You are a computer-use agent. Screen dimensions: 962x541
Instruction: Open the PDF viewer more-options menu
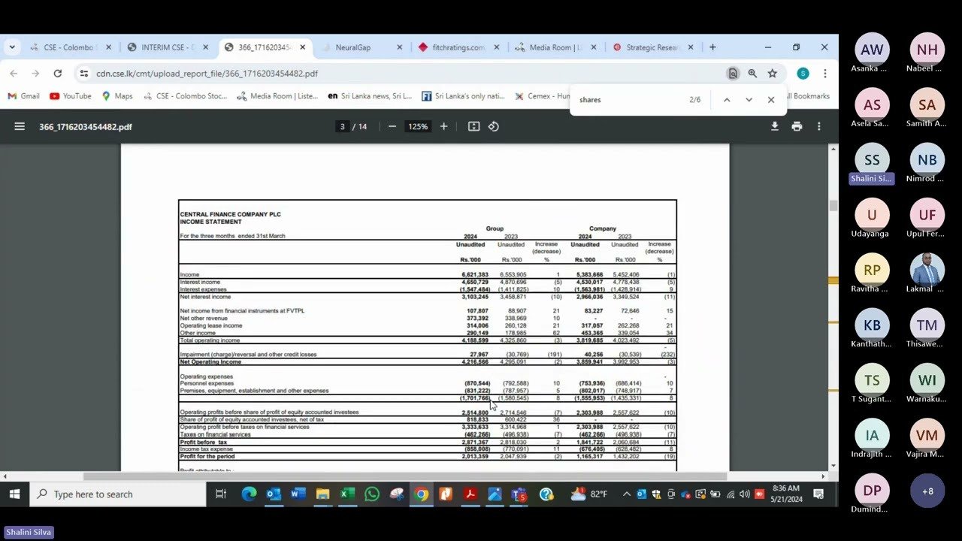click(x=818, y=126)
